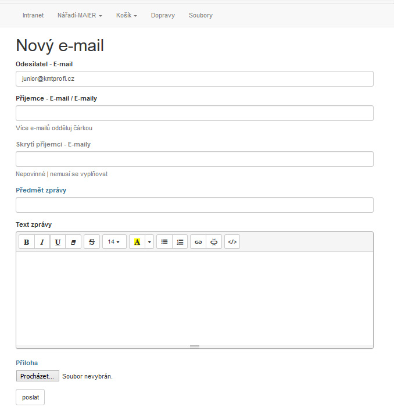Open the Soubory navigation link
The image size is (394, 407).
click(200, 15)
